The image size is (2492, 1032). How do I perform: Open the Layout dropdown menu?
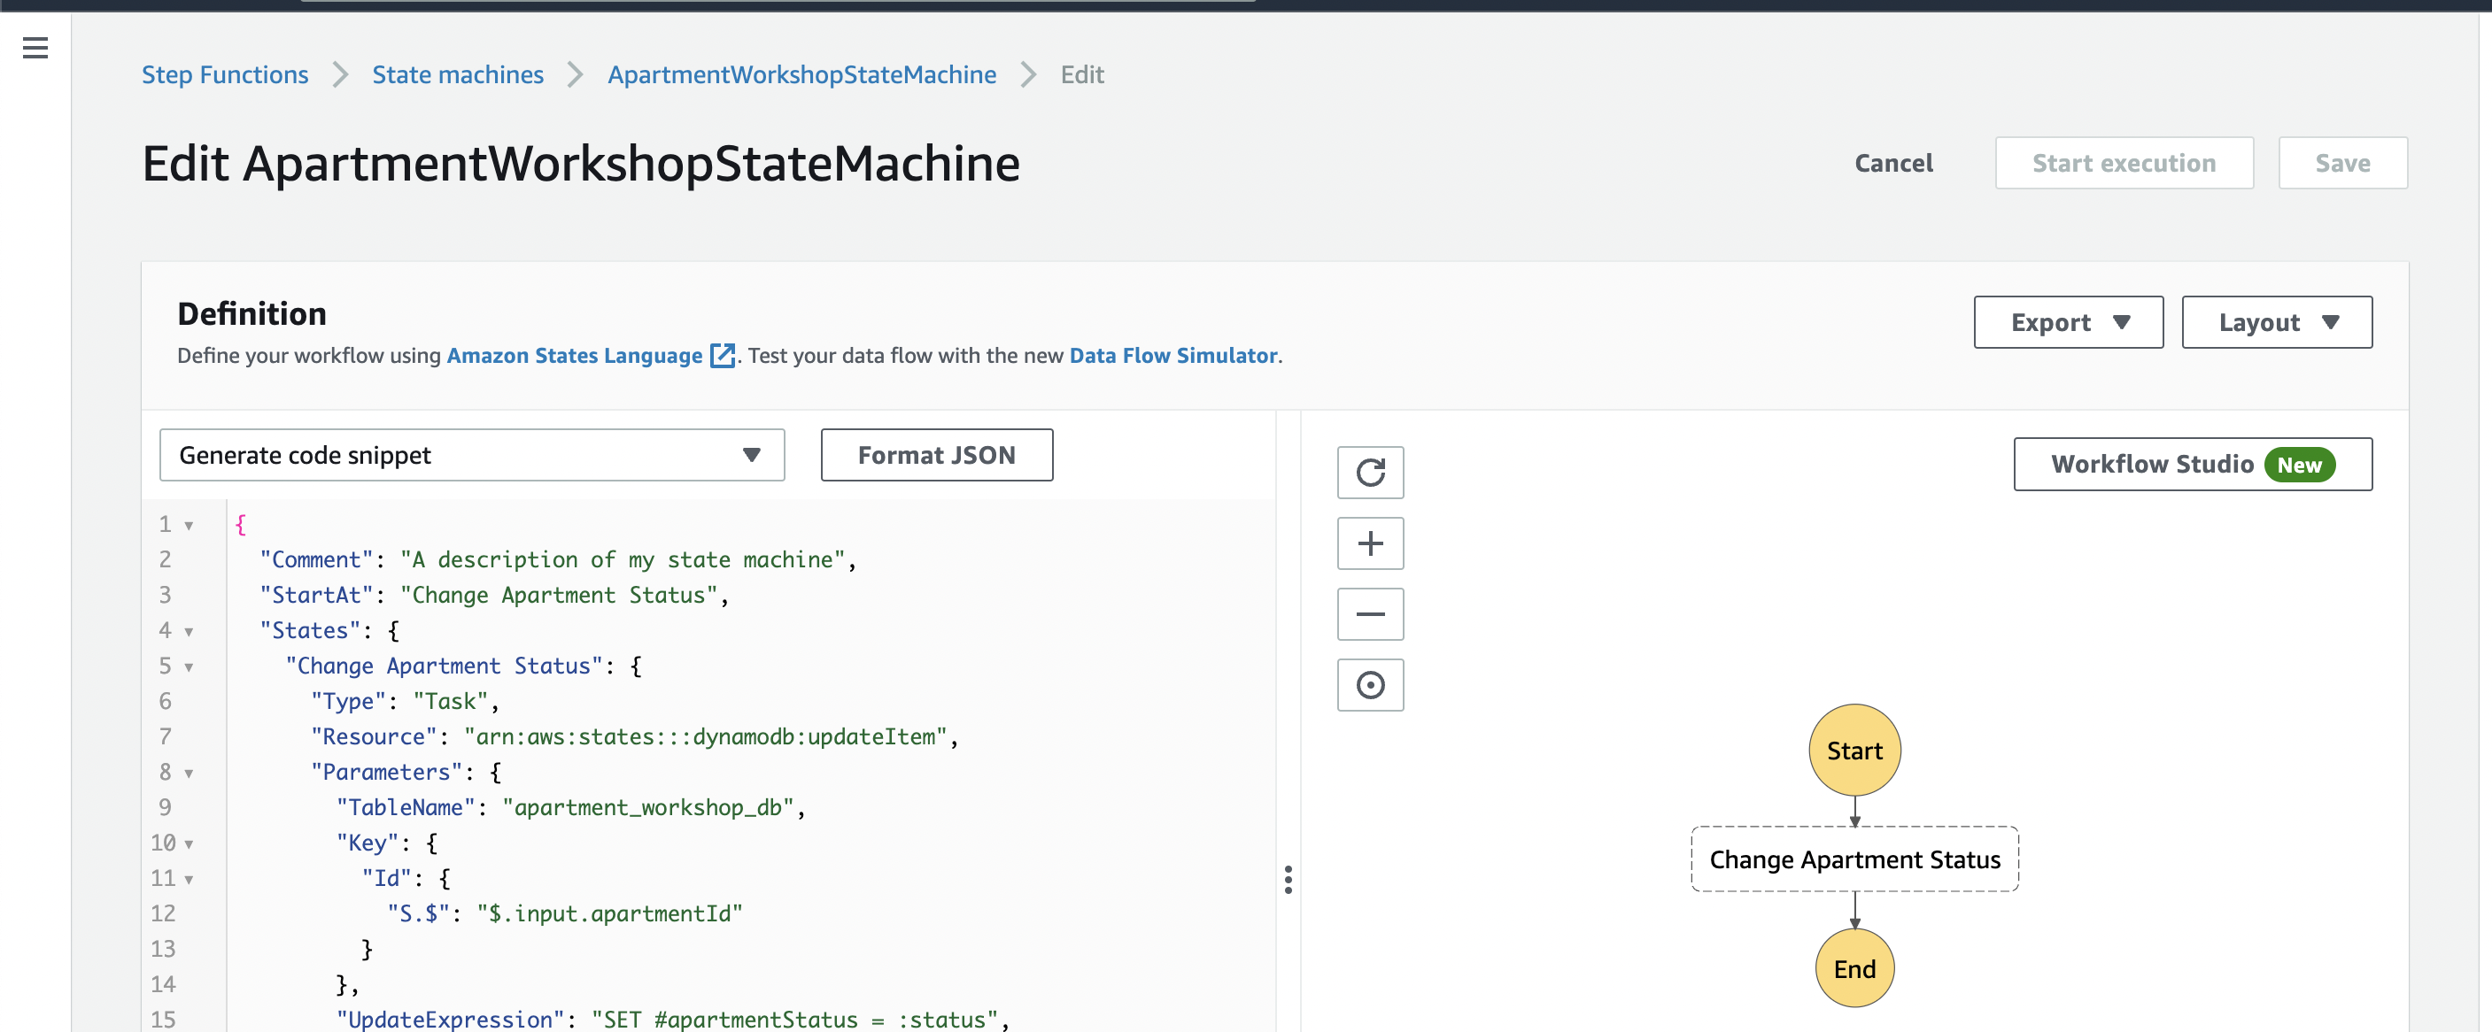click(2276, 322)
